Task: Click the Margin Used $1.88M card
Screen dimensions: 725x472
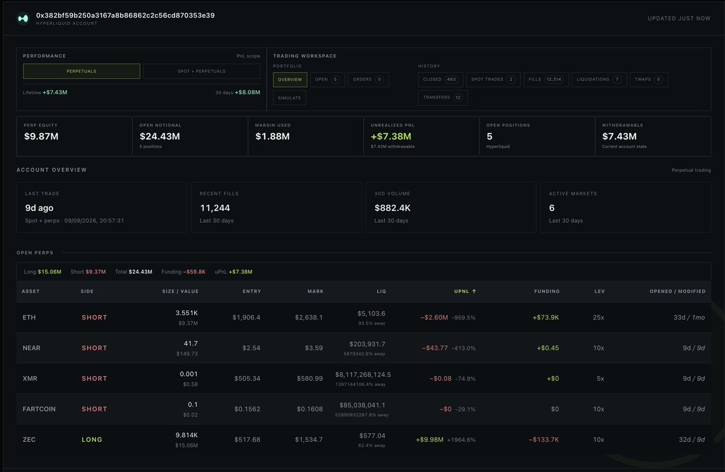Action: (x=306, y=137)
